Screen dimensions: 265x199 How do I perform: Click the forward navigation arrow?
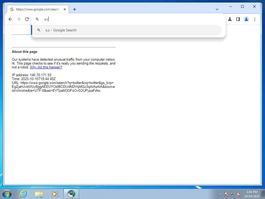pos(19,19)
